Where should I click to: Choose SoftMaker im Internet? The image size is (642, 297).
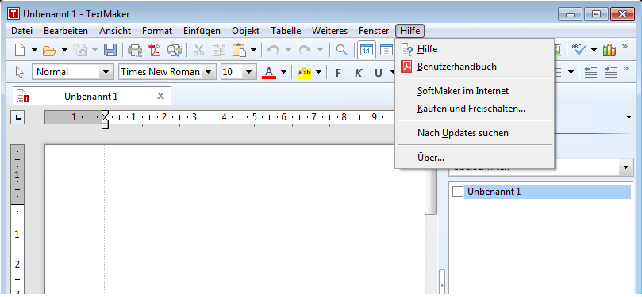point(474,91)
